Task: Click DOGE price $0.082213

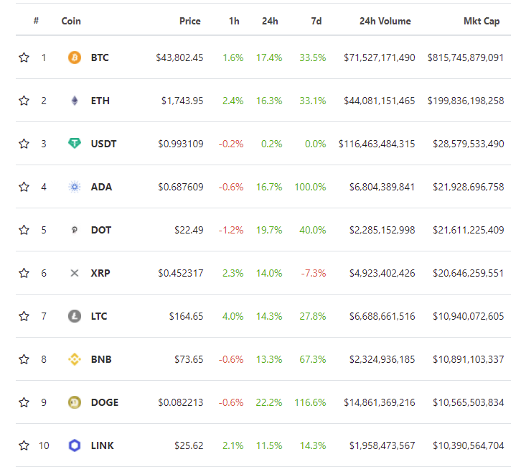Action: coord(180,402)
